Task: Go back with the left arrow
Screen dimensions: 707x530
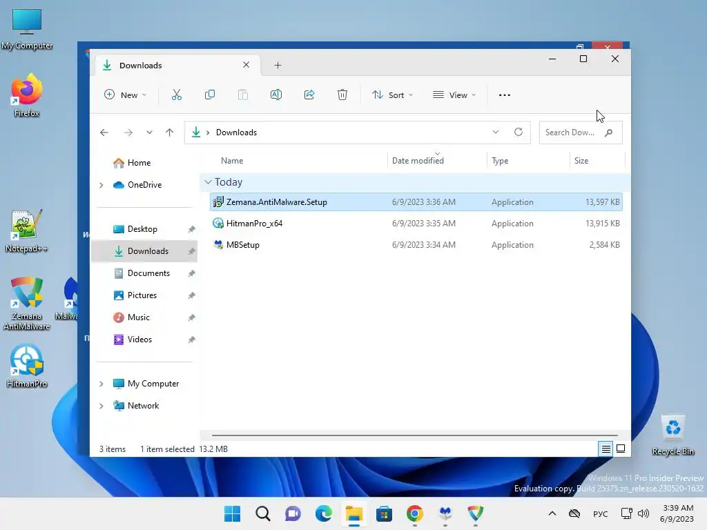Action: pos(104,132)
